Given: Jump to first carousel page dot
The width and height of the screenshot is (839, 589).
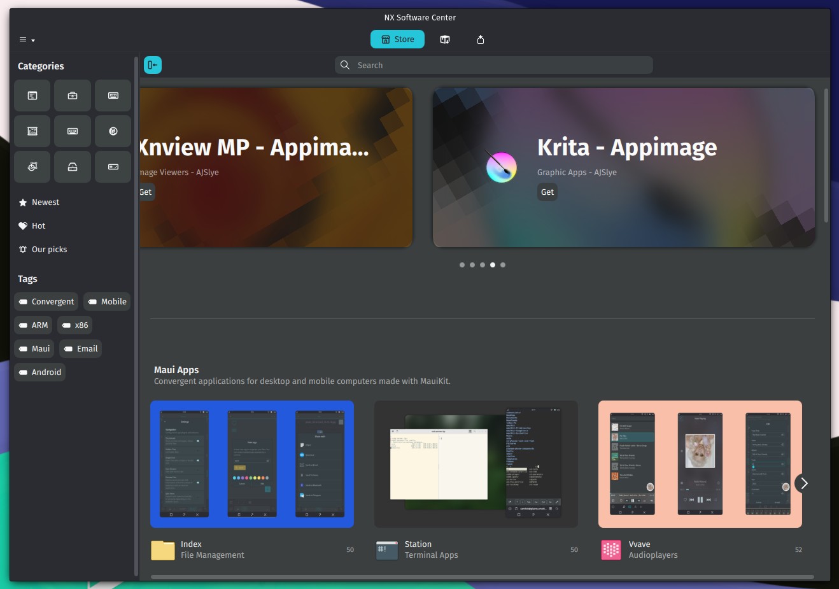Looking at the screenshot, I should [x=462, y=265].
